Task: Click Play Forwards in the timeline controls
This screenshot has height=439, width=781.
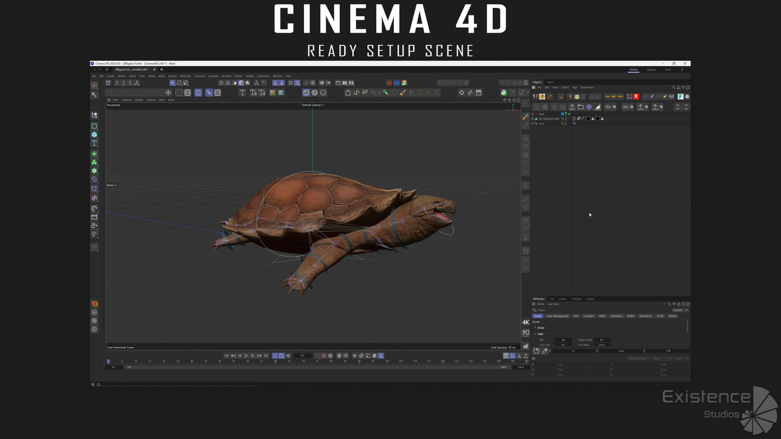Action: tap(246, 356)
